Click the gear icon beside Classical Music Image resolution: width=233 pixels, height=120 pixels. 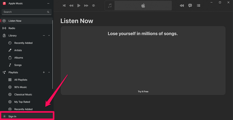pos(10,94)
